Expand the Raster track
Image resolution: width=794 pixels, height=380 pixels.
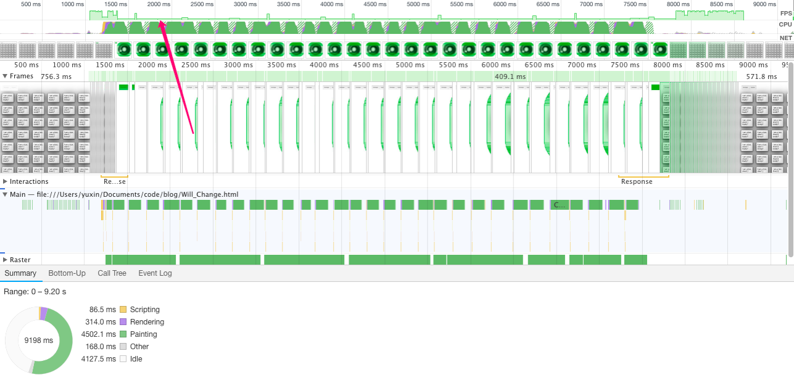pos(6,260)
